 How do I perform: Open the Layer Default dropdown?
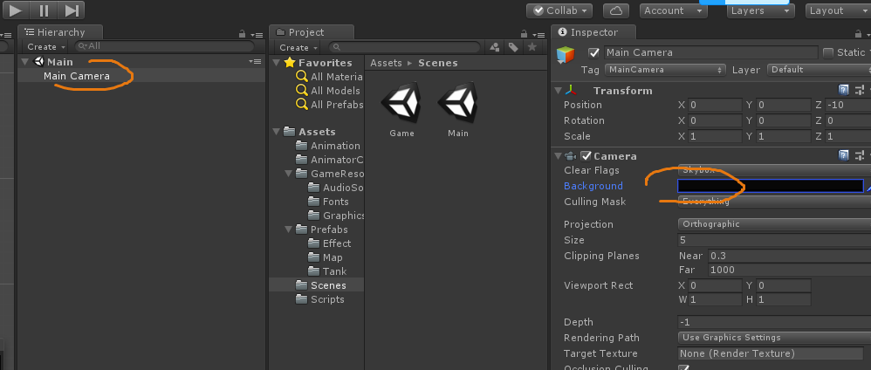819,70
